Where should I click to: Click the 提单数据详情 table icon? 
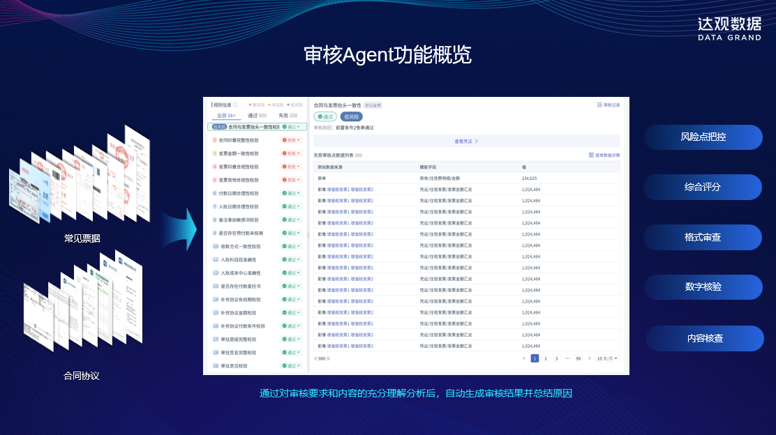[x=592, y=155]
